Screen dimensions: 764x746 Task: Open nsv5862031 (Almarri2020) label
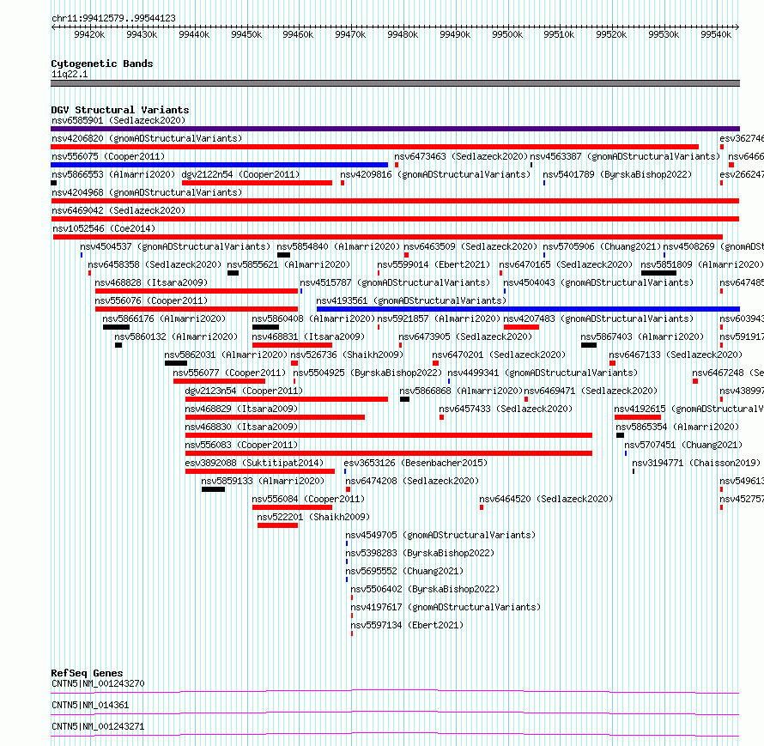[226, 355]
